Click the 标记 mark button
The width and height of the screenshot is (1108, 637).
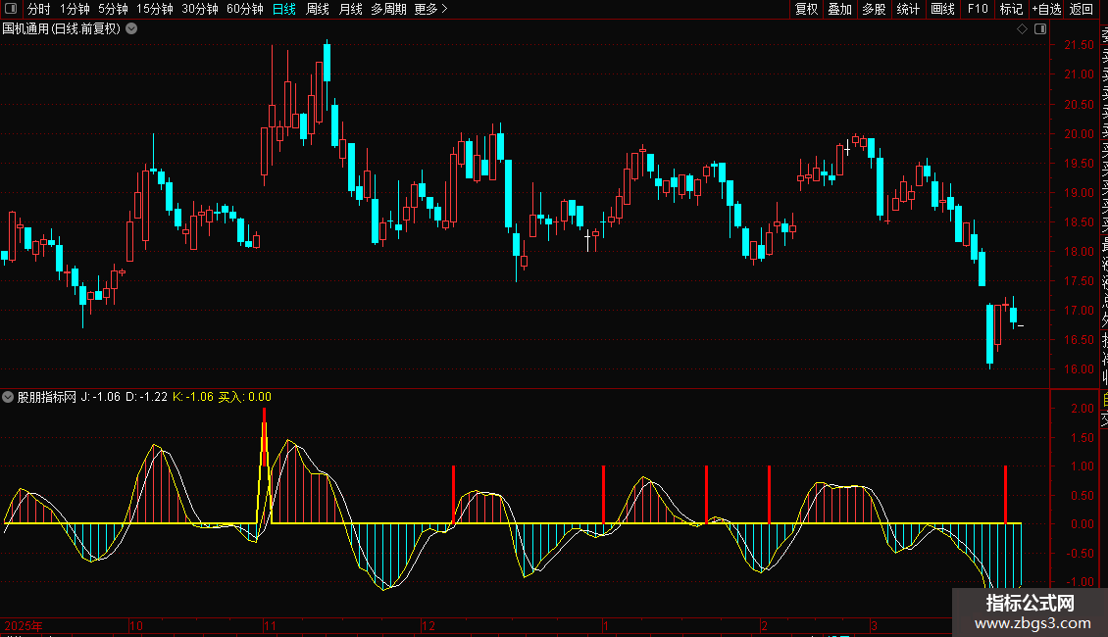pos(1011,9)
